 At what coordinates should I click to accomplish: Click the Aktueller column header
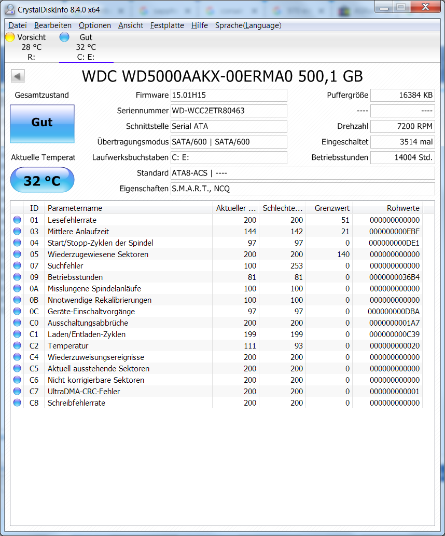tap(236, 208)
